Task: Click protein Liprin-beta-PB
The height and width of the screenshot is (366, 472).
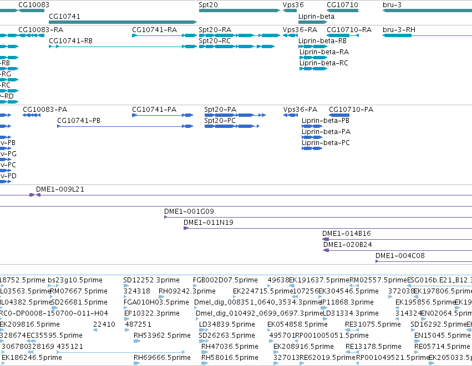Action: (326, 121)
